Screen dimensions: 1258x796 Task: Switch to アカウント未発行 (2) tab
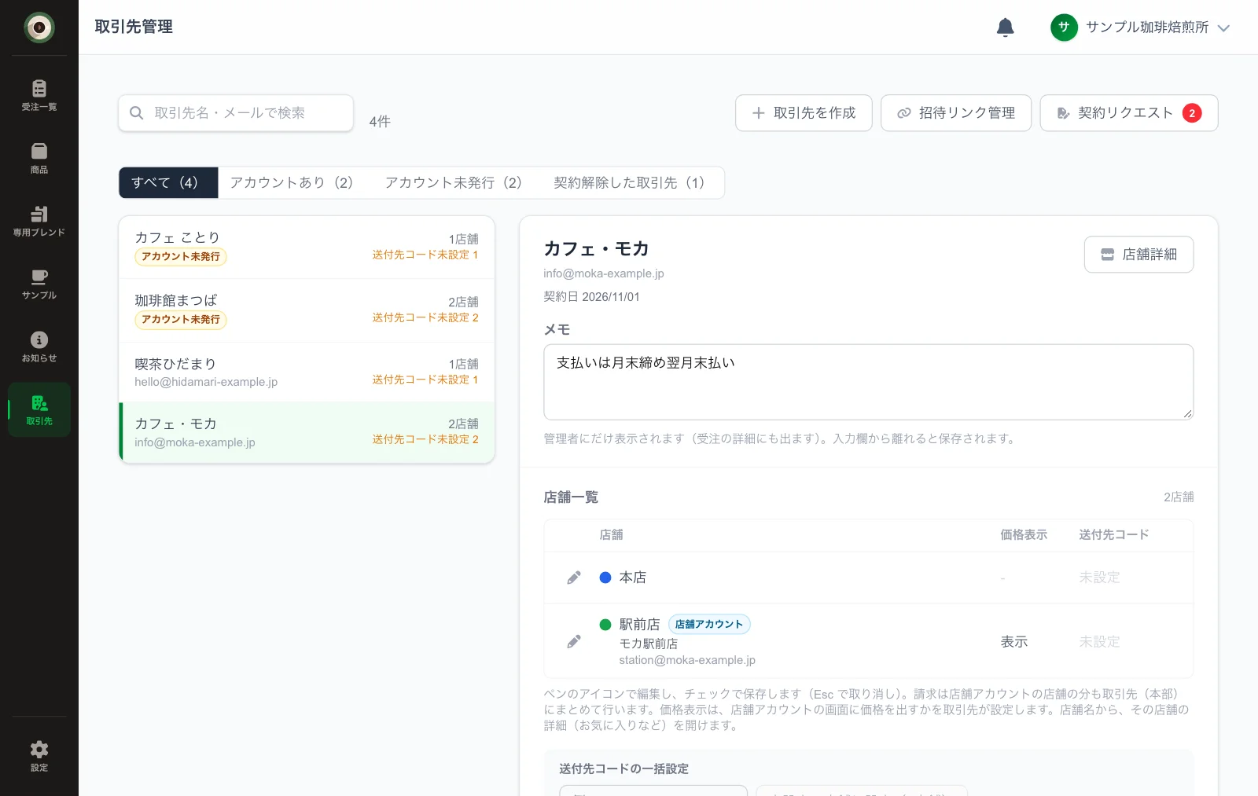pyautogui.click(x=458, y=182)
